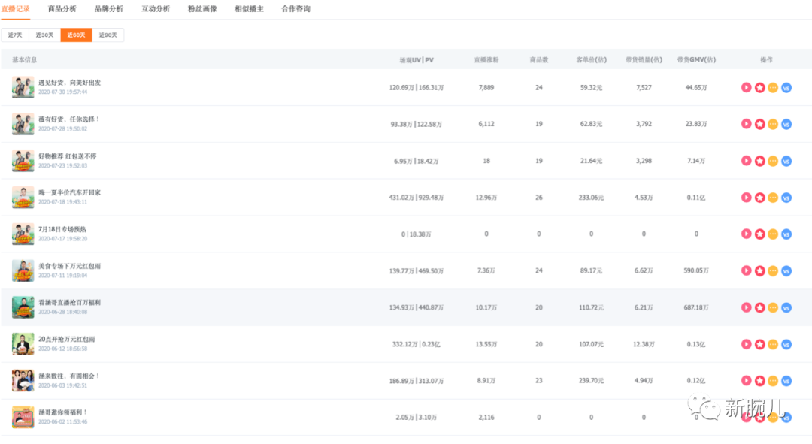Click the active 近60天 filter button
The image size is (812, 444).
[76, 35]
